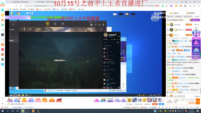Open the Weibo icon in browser sidebar
The image size is (201, 113).
click(3, 20)
